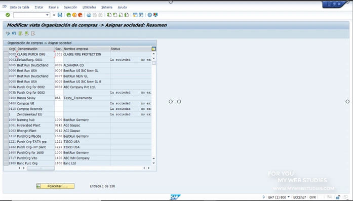Click the horizontal scrollbar thumb under Denominación

point(41,168)
